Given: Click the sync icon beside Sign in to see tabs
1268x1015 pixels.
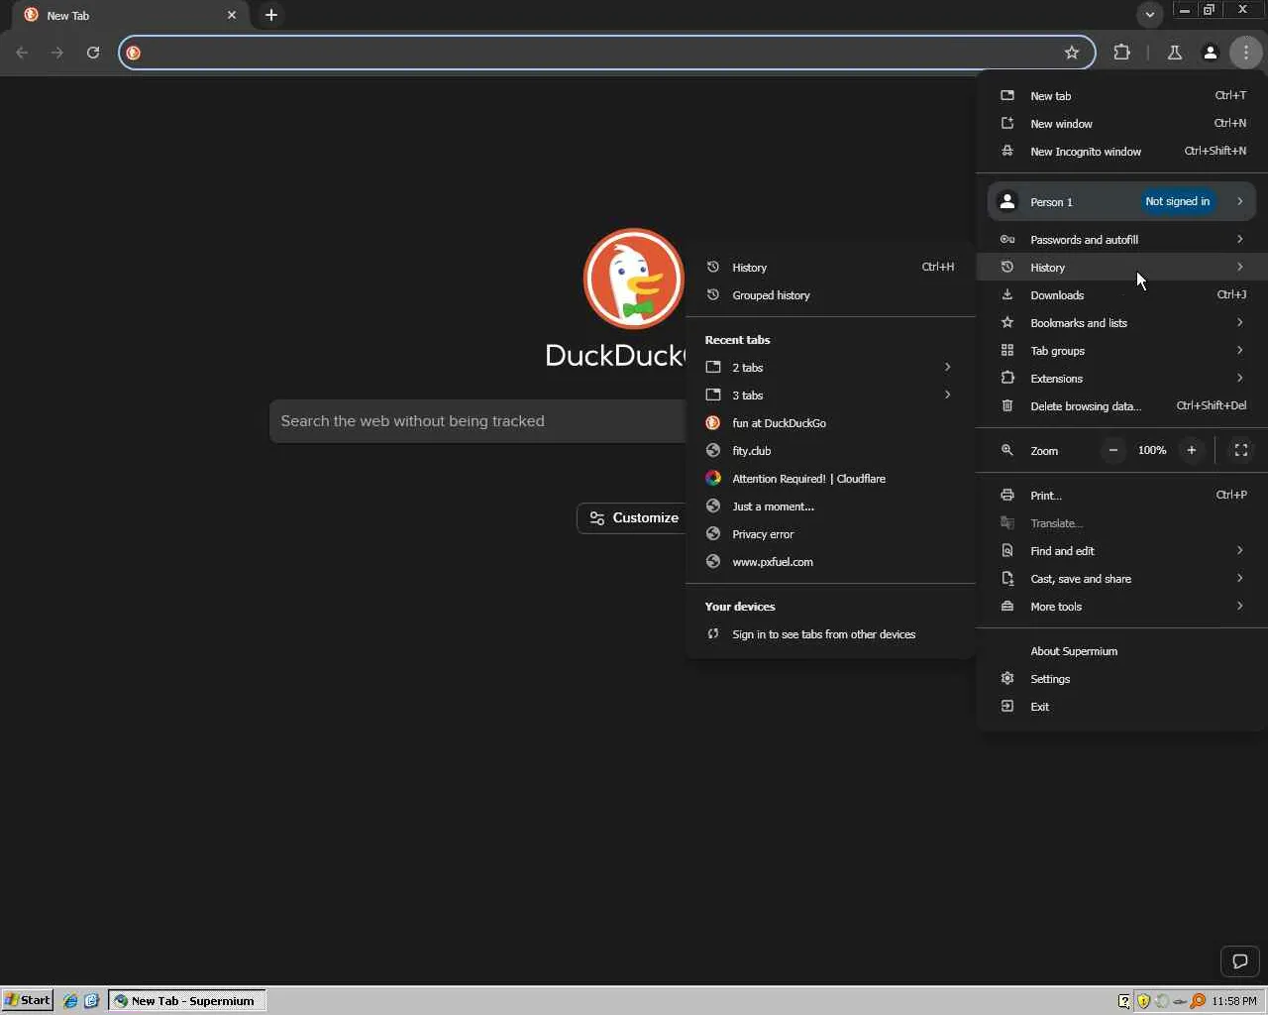Looking at the screenshot, I should click(x=712, y=634).
